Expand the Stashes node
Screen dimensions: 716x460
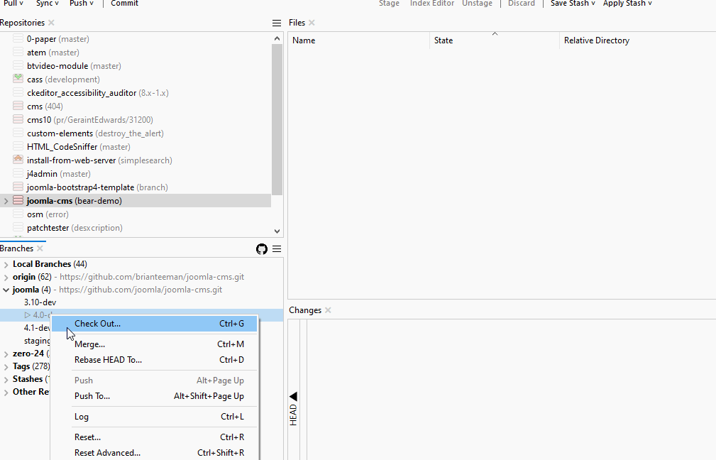(x=6, y=380)
